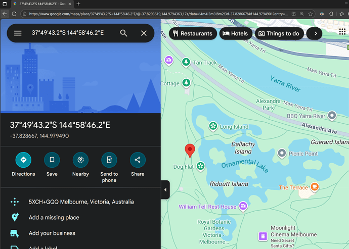This screenshot has width=349, height=249.
Task: Send location to phone
Action: [x=109, y=160]
